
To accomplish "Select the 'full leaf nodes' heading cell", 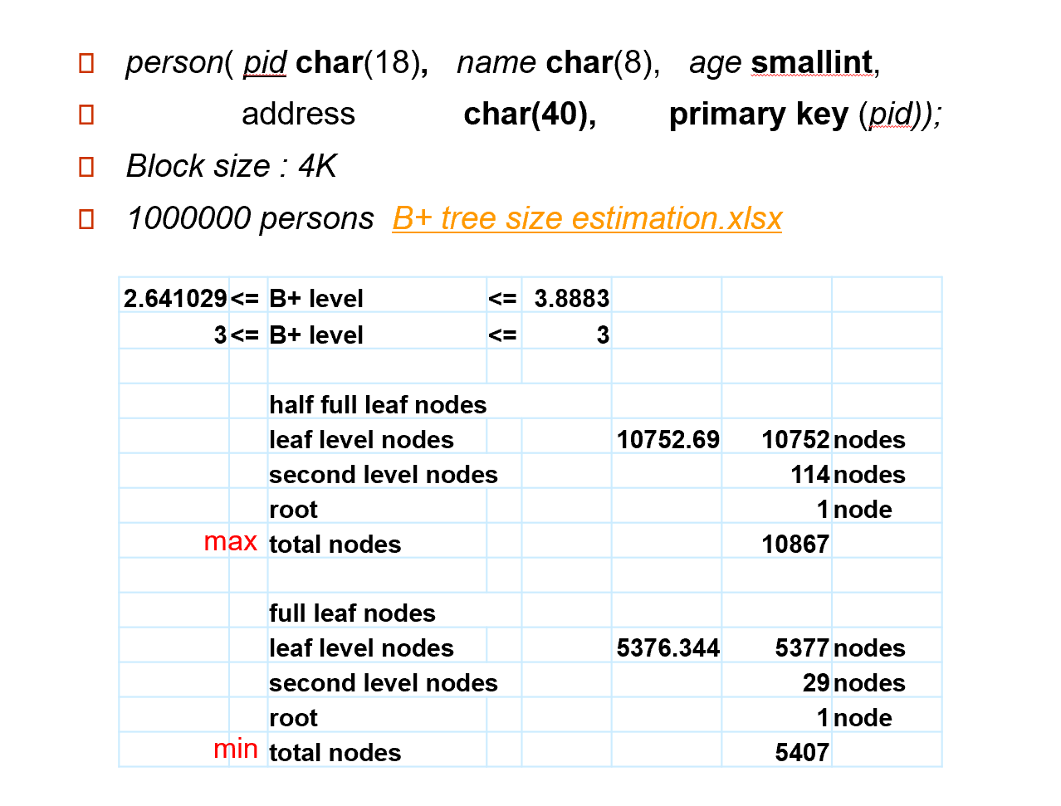I will 352,613.
